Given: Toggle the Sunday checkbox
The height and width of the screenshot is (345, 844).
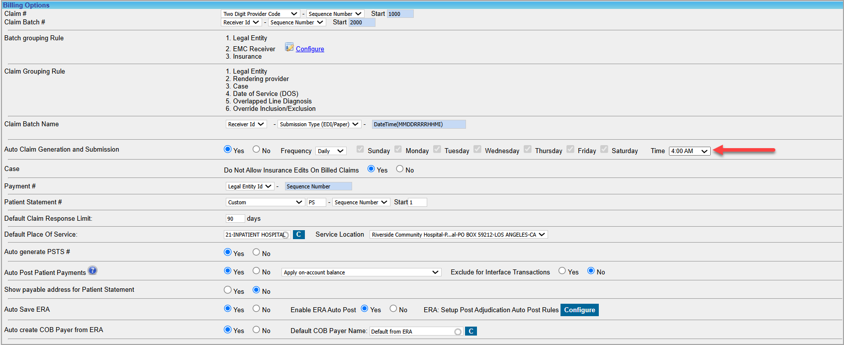Looking at the screenshot, I should [x=361, y=149].
